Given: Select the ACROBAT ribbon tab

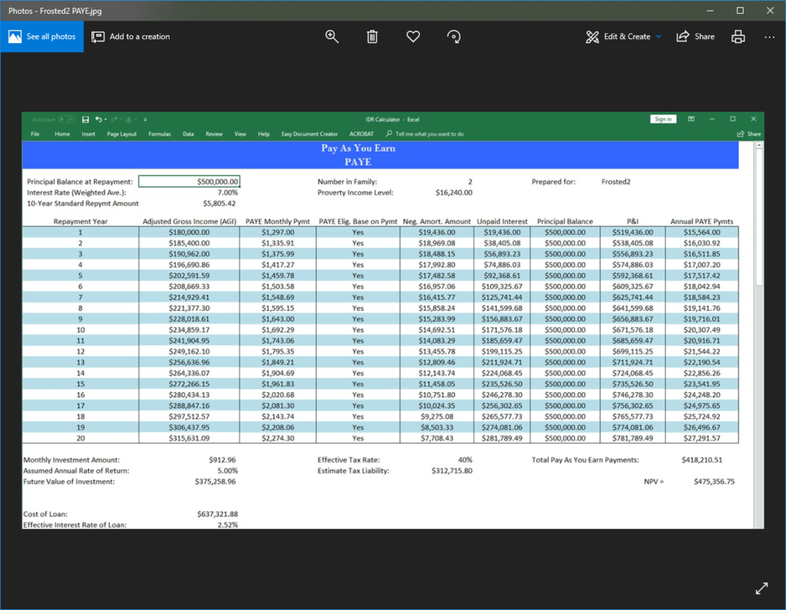Looking at the screenshot, I should point(362,134).
